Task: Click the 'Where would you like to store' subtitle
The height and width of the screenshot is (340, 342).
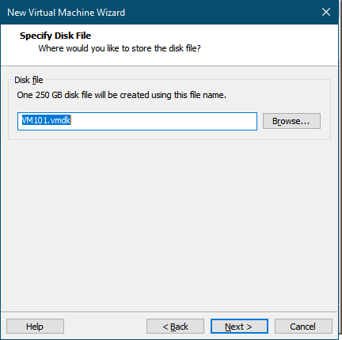Action: point(120,48)
